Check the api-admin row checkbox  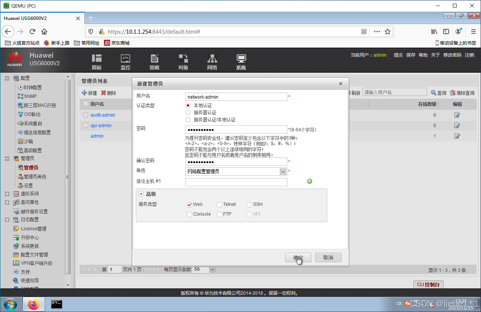pos(86,125)
